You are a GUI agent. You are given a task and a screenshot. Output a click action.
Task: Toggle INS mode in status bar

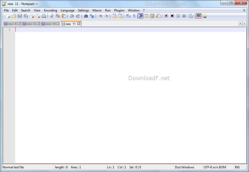click(x=237, y=167)
